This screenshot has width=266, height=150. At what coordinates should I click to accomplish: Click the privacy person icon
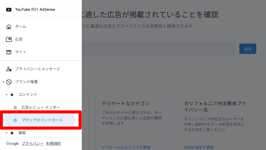point(9,69)
